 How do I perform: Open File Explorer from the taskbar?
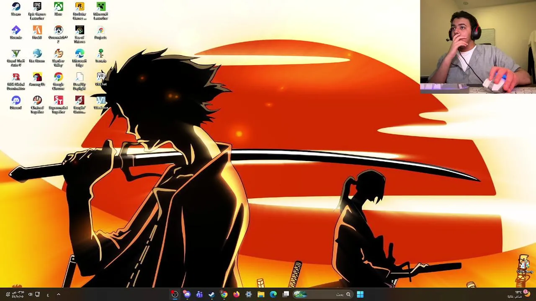tap(261, 294)
